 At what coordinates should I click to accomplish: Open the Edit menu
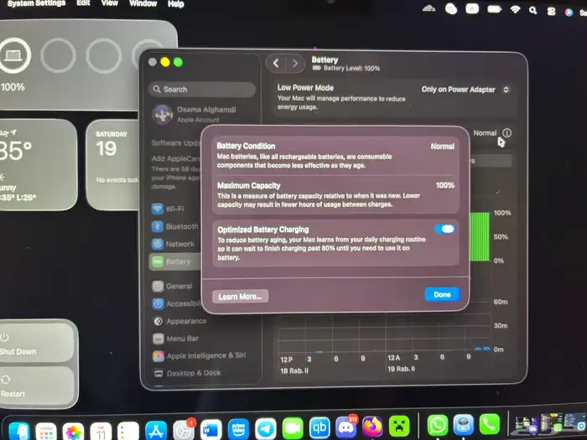click(83, 3)
